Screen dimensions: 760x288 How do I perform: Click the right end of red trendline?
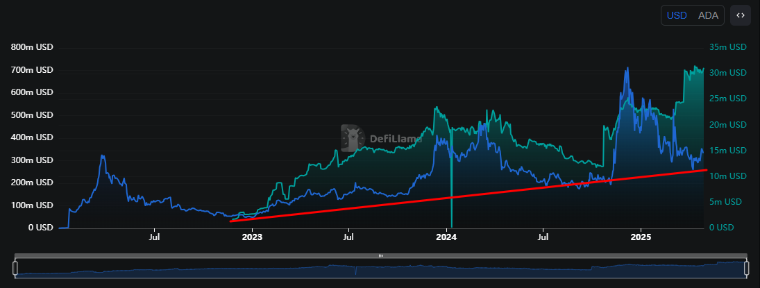click(706, 170)
